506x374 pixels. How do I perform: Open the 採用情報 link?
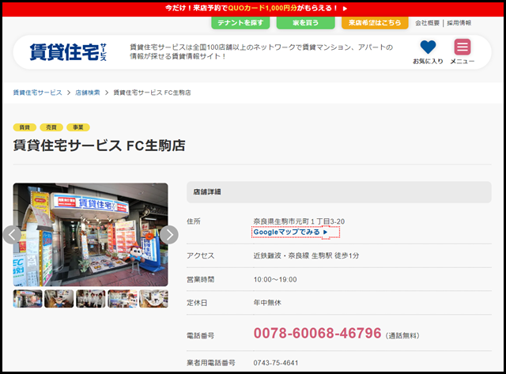(459, 23)
